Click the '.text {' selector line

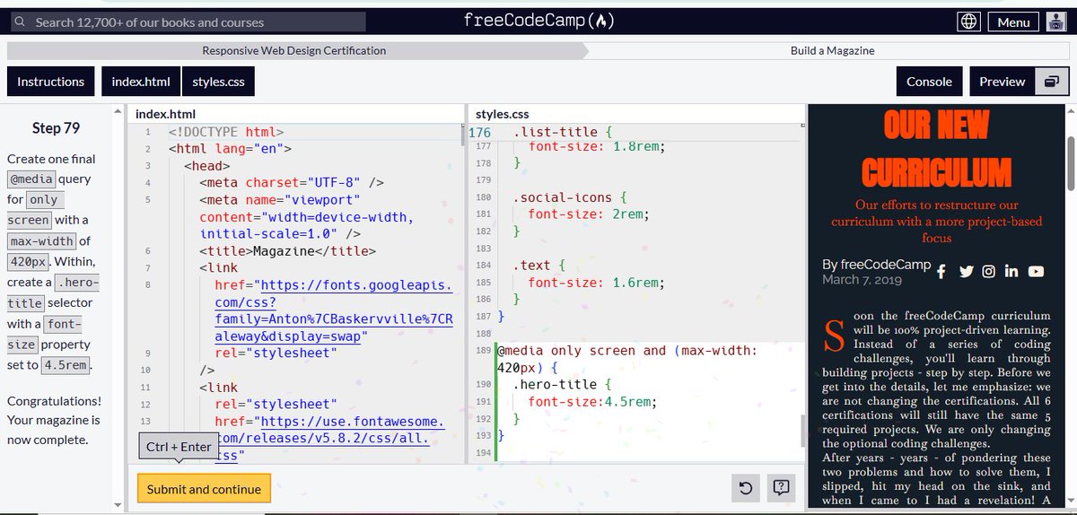point(539,266)
